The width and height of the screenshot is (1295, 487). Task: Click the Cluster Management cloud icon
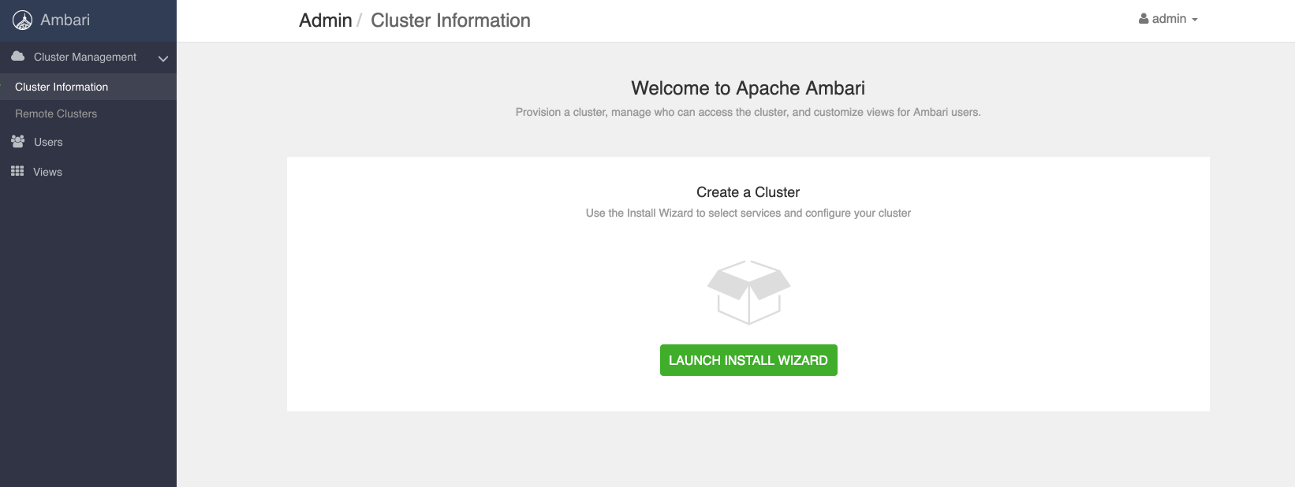[17, 57]
